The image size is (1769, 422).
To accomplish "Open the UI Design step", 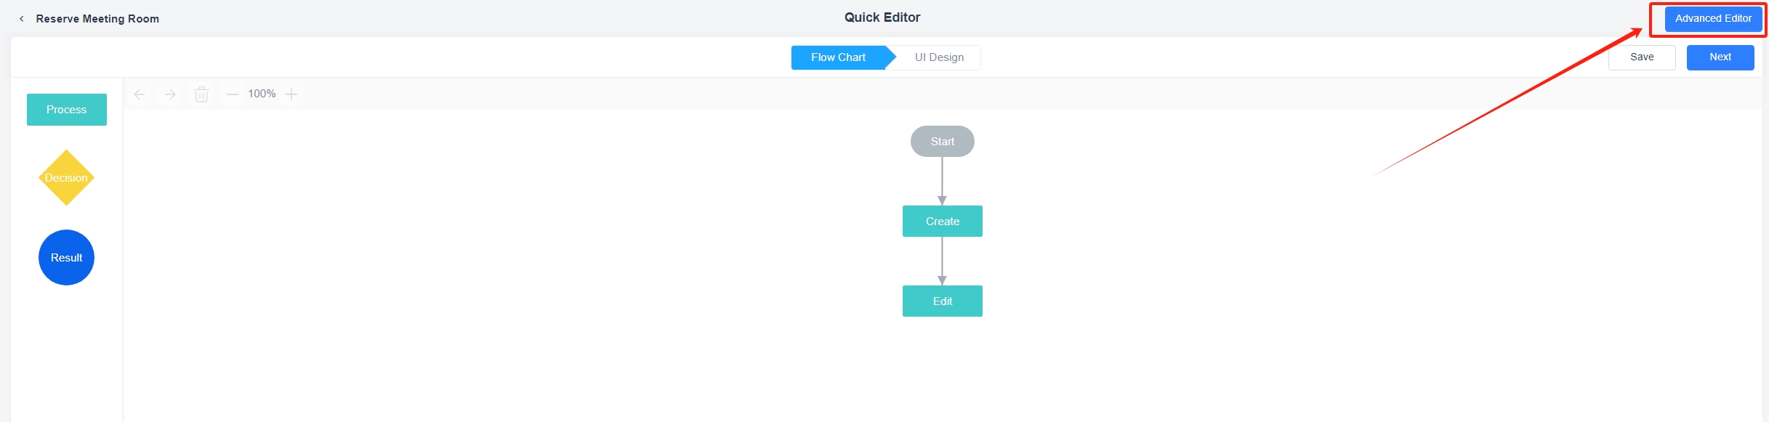I will [x=939, y=57].
